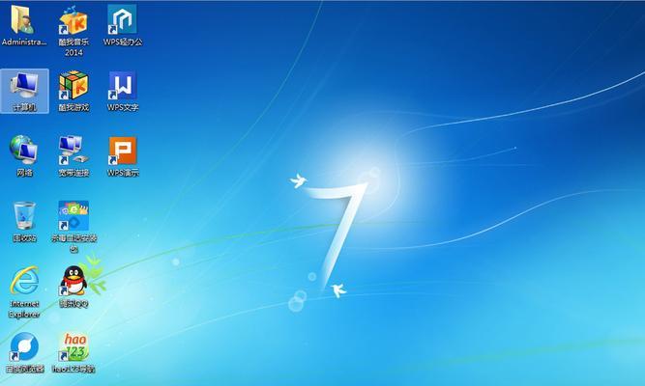The height and width of the screenshot is (386, 645).
Task: Select the 腾讯QQ penguin icon
Action: pos(73,281)
